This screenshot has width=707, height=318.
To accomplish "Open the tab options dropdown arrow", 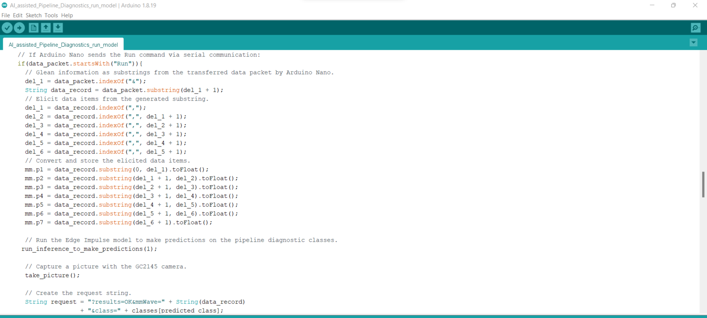I will tap(694, 42).
